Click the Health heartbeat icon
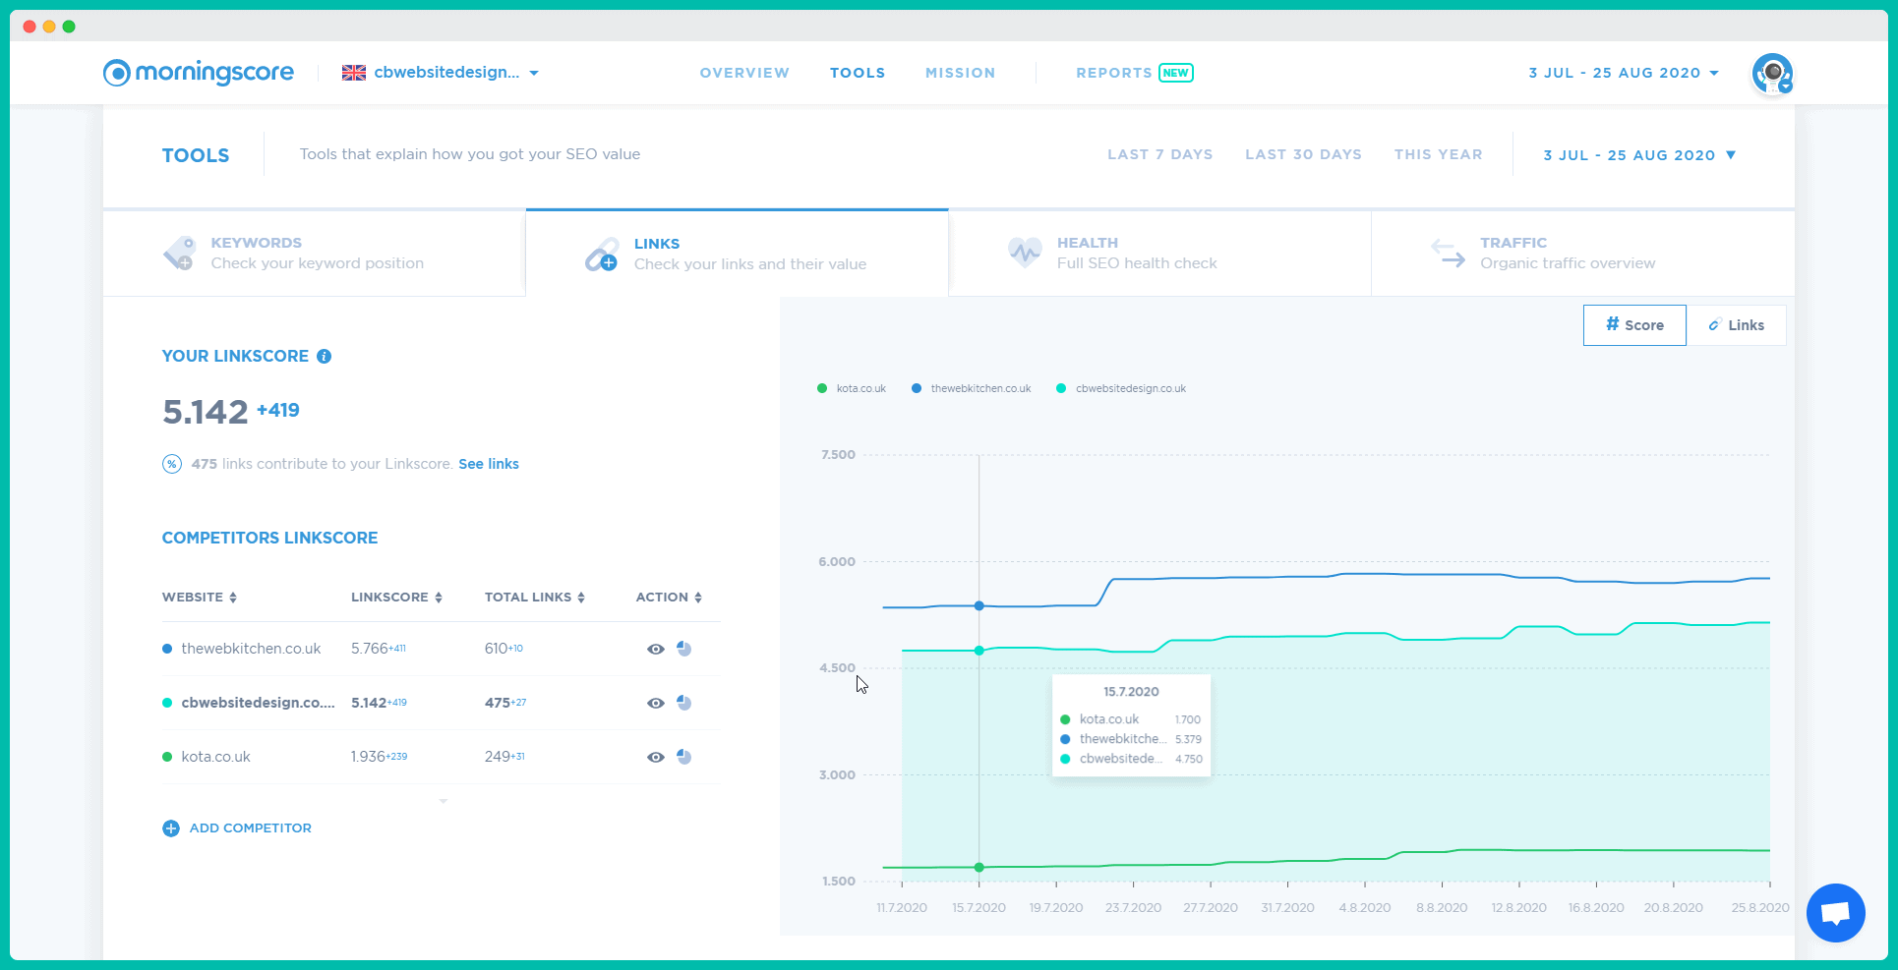This screenshot has height=970, width=1898. click(1025, 253)
